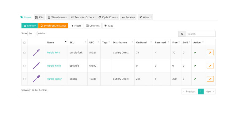Open the Filters panel
237x114 pixels.
76,26
